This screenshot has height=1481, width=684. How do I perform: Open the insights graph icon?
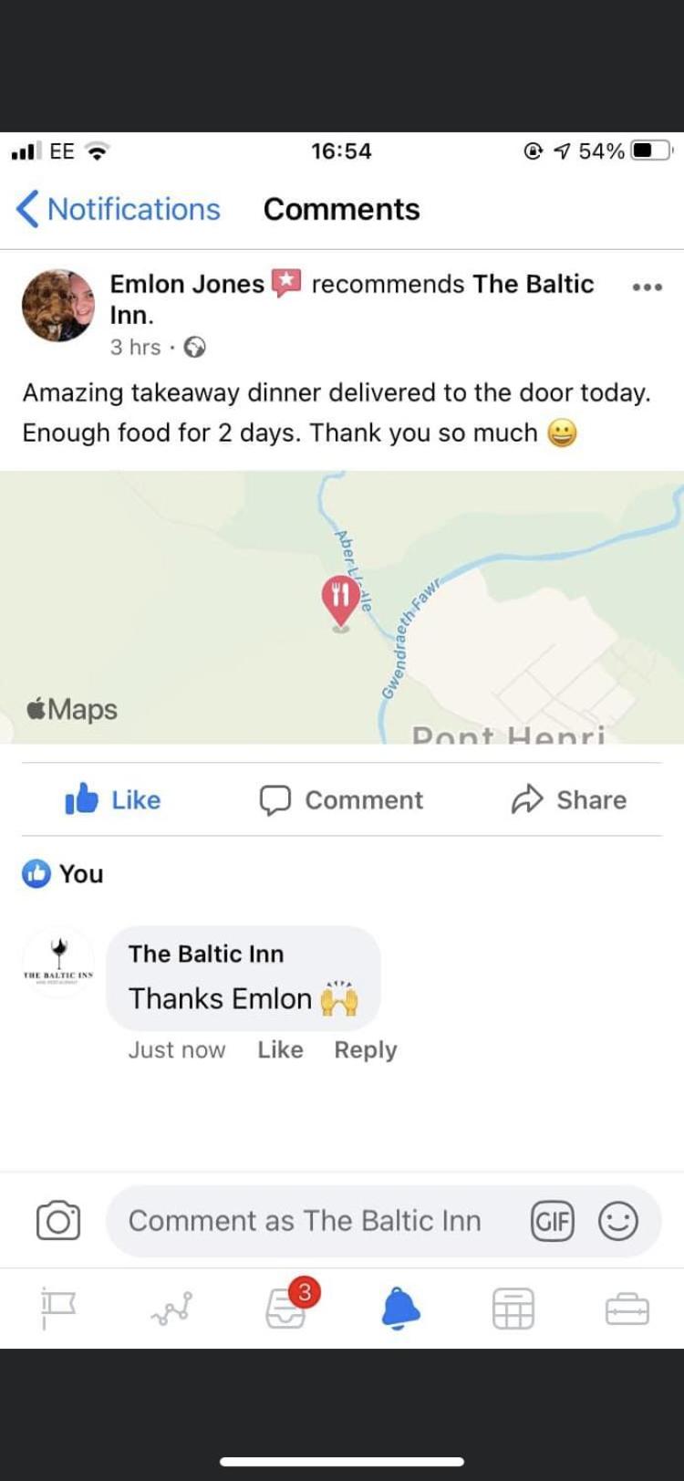coord(172,1309)
